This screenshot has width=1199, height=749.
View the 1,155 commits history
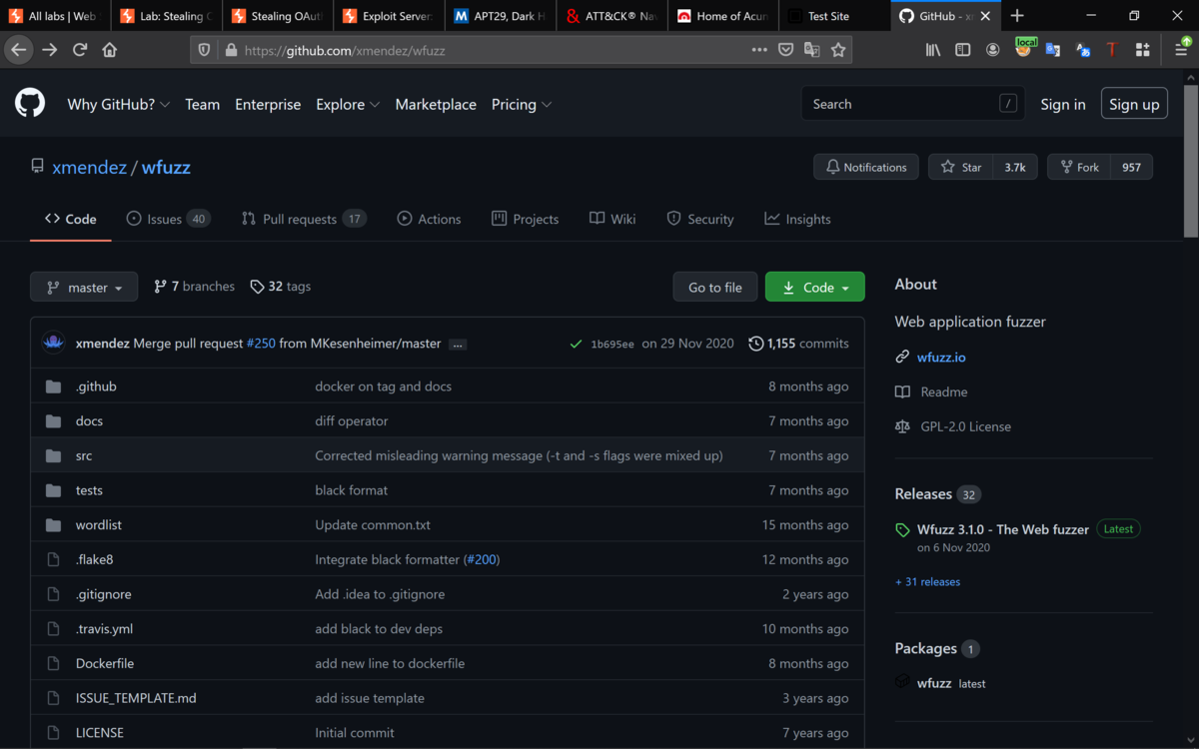[798, 344]
